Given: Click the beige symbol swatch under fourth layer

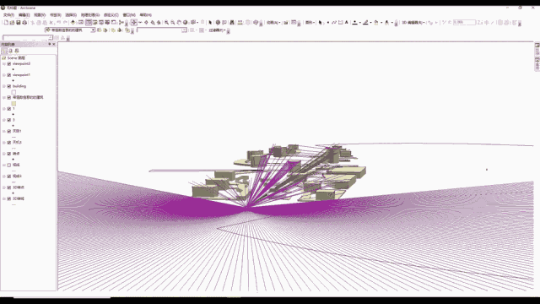Looking at the screenshot, I should (x=13, y=103).
